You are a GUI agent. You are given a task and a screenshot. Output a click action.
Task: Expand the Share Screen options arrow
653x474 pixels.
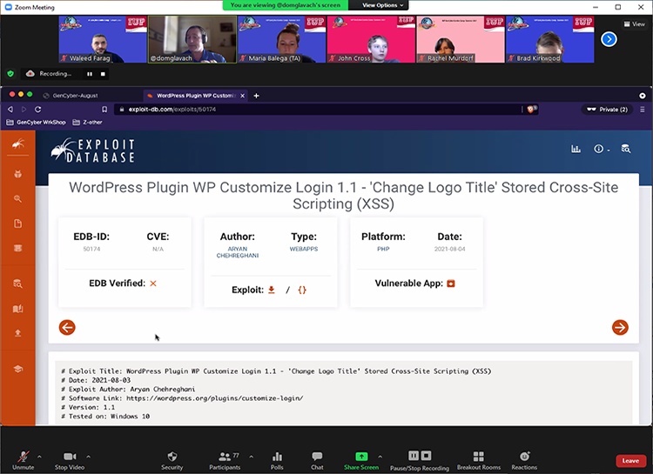(x=380, y=457)
